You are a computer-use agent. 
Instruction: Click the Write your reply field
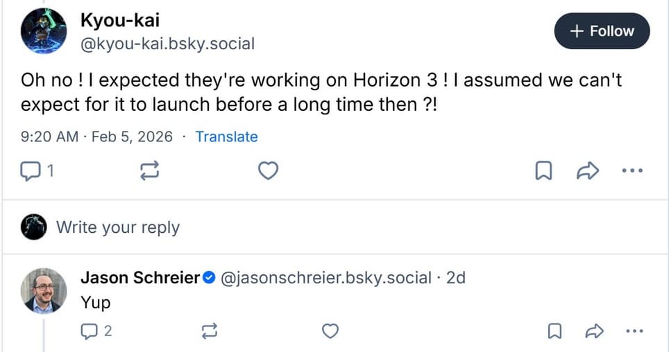point(118,227)
